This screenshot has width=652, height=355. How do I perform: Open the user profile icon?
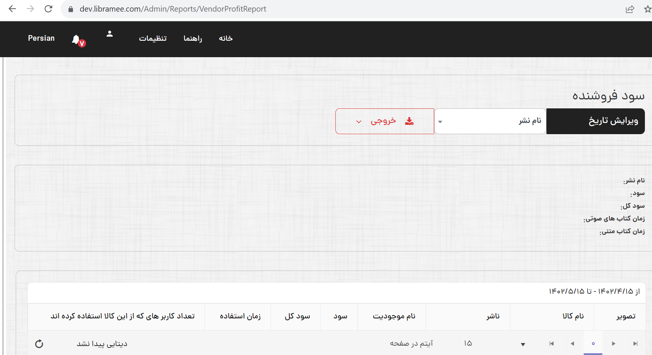click(110, 34)
